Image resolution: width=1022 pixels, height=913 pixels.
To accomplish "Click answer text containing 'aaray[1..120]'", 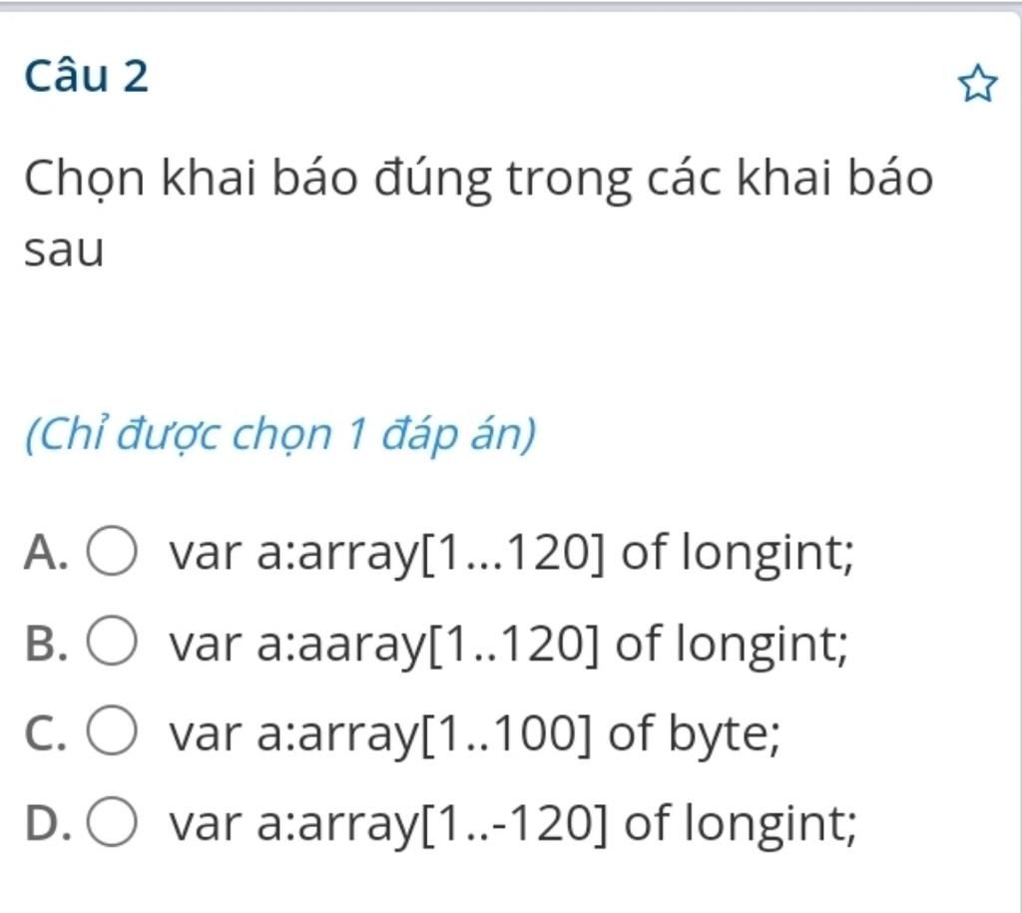I will point(509,644).
